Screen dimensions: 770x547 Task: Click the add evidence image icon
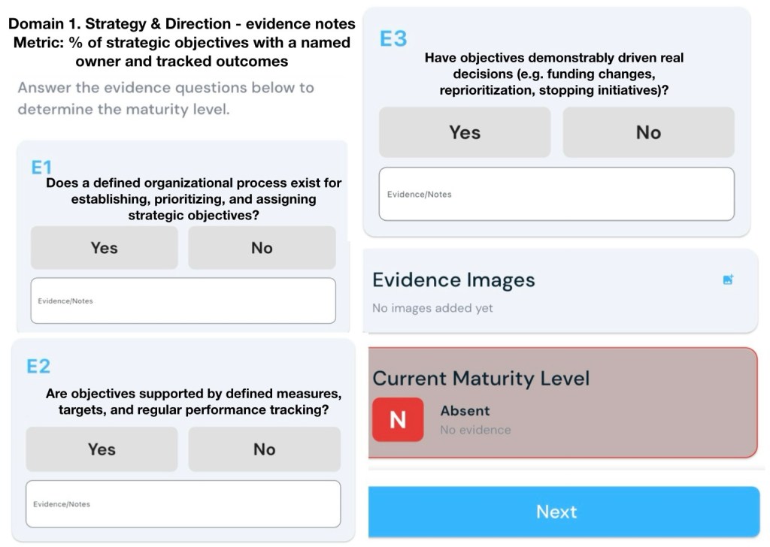pyautogui.click(x=727, y=280)
